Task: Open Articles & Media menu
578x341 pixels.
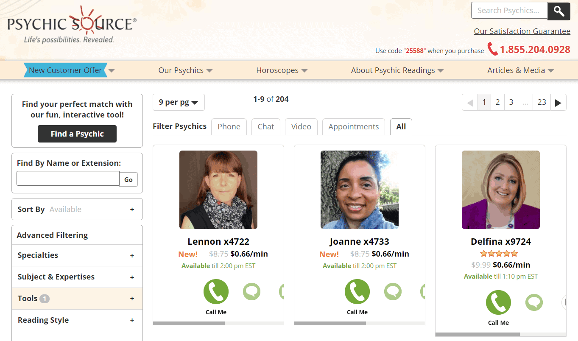Action: click(521, 70)
